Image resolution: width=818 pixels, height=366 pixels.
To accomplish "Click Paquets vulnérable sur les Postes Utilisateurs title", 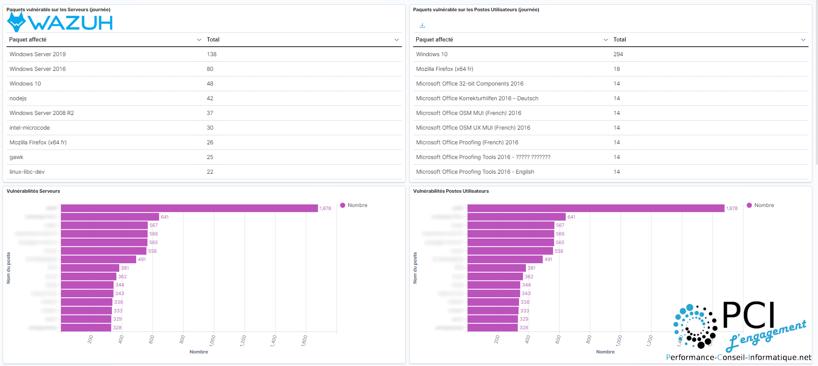I will [476, 10].
